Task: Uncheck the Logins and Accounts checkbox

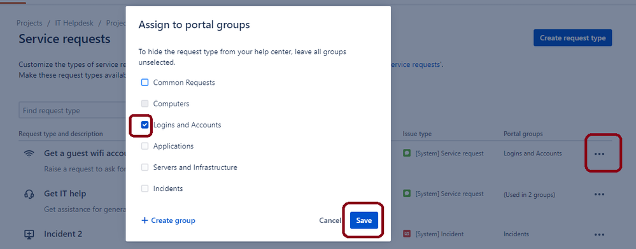Action: point(145,125)
